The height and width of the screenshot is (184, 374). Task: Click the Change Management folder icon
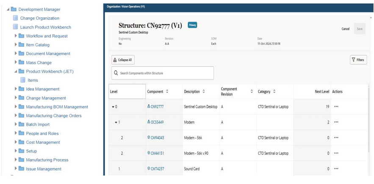(x=22, y=98)
